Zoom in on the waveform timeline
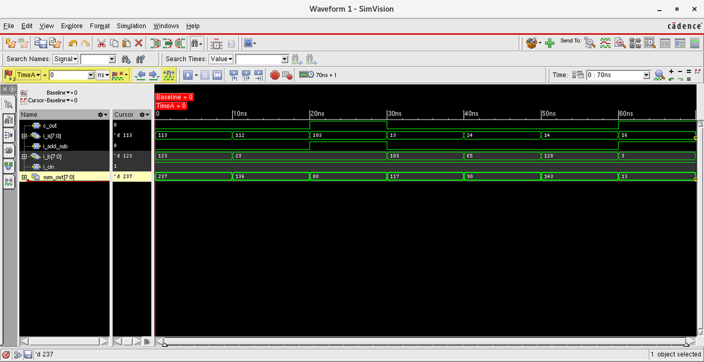The width and height of the screenshot is (704, 362). pos(672,71)
